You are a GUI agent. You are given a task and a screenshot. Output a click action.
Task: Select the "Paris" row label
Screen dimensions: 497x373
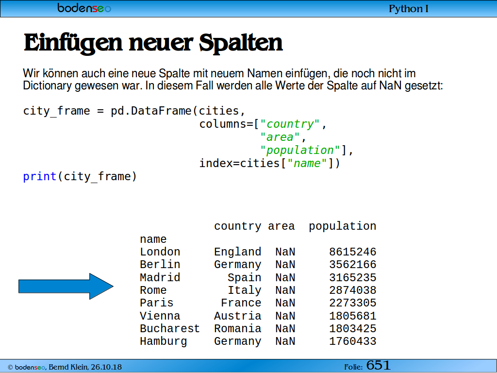click(x=157, y=303)
